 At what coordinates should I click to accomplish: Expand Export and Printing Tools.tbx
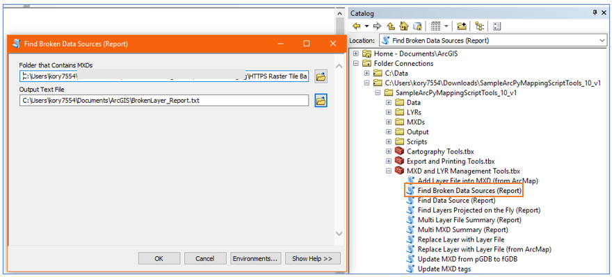[389, 161]
